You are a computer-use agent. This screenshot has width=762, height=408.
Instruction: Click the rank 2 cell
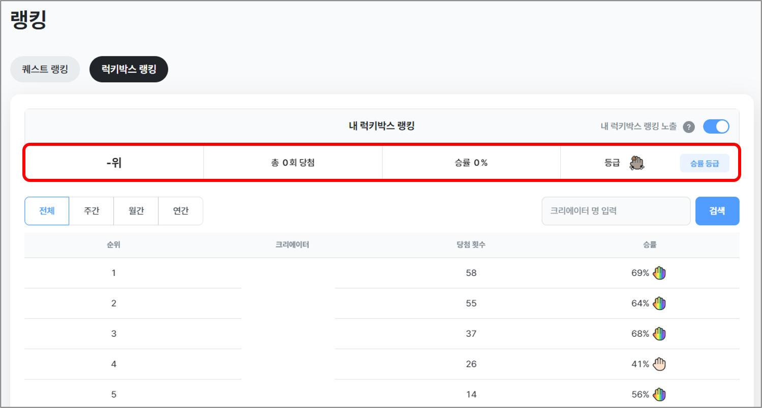[x=114, y=303]
